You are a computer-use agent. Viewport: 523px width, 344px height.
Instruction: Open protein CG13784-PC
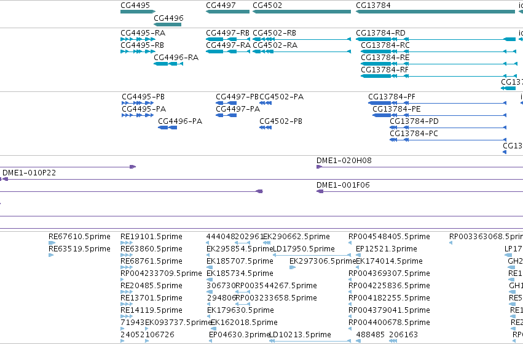point(448,140)
